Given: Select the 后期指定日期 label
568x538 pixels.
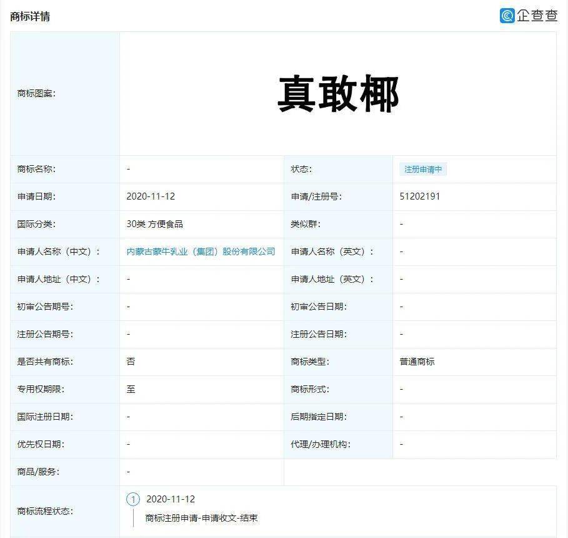Looking at the screenshot, I should click(x=319, y=417).
